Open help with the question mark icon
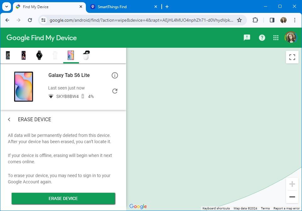Screen dimensions: 302x211 point(262,37)
